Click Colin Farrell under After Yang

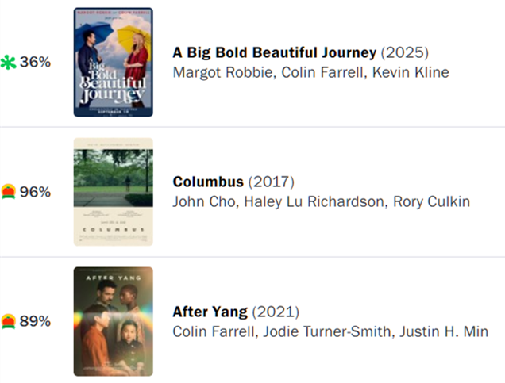pyautogui.click(x=211, y=331)
